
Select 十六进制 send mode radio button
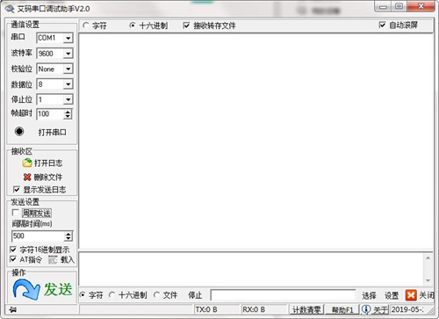pos(112,295)
